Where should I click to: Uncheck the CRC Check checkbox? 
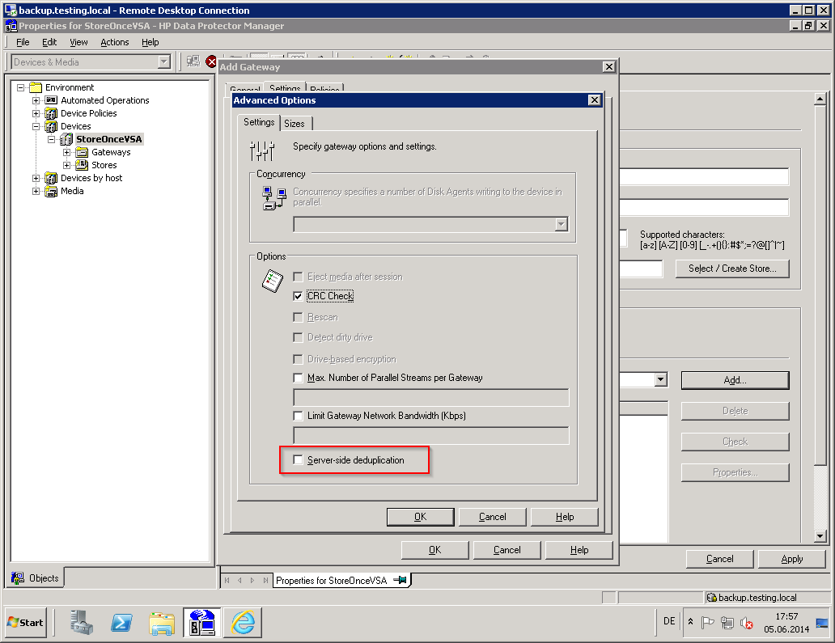[x=299, y=296]
